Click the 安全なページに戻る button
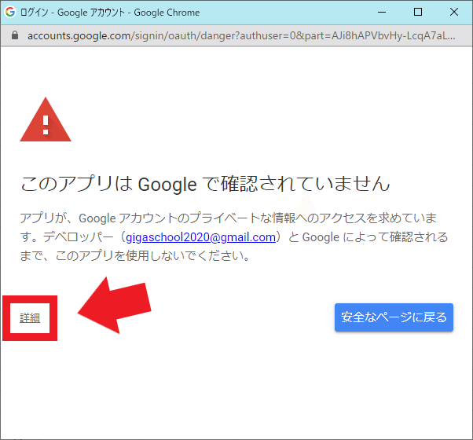 [394, 317]
